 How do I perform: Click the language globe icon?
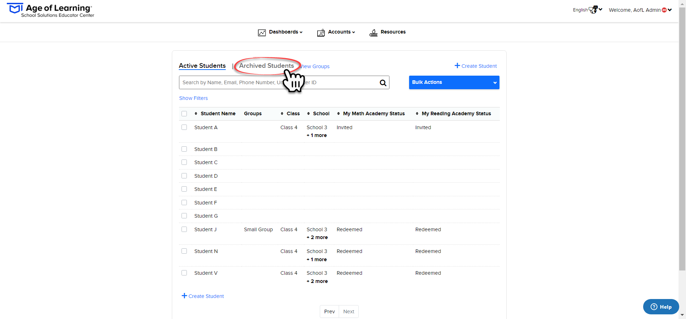click(593, 10)
